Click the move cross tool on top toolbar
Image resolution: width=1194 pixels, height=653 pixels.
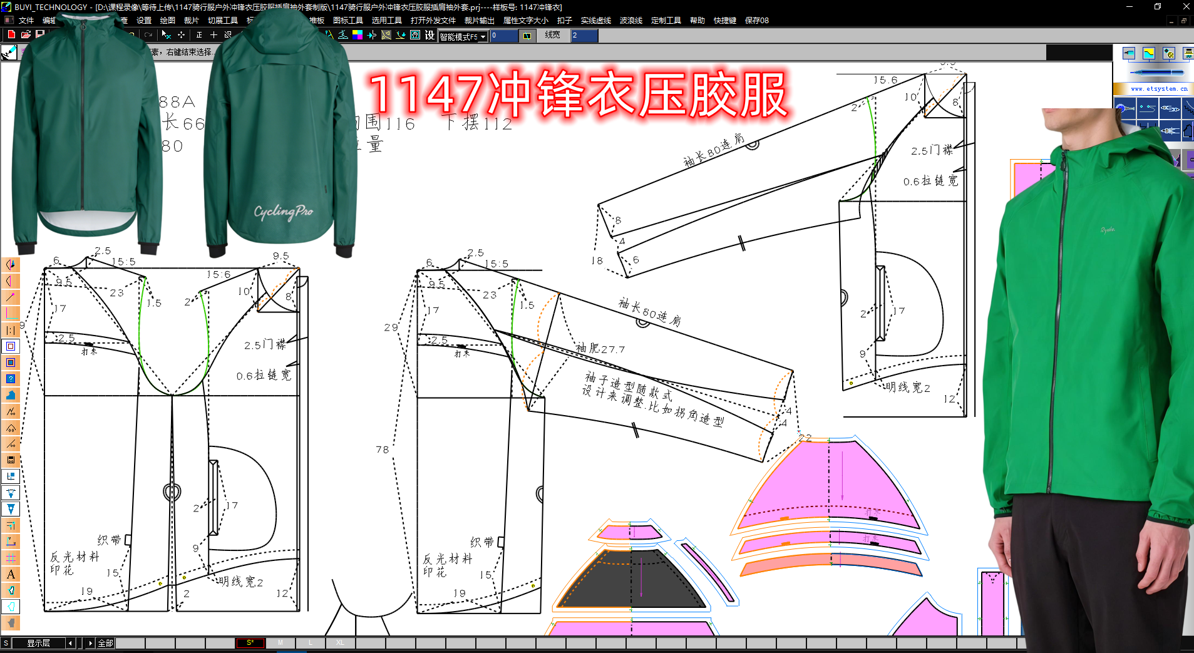180,35
